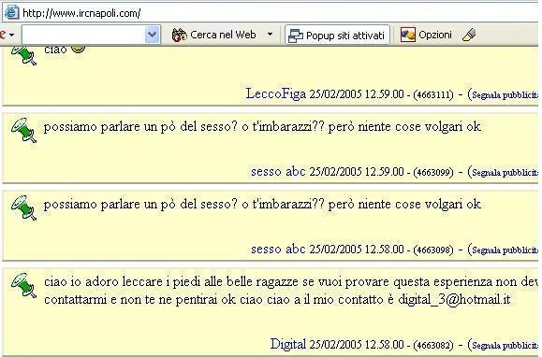Image resolution: width=542 pixels, height=357 pixels.
Task: Click Segnala pubblicità on post 4663099
Action: point(505,172)
